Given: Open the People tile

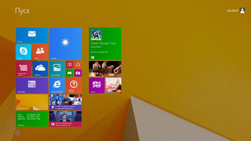Looking at the screenshot, I should (x=40, y=52).
